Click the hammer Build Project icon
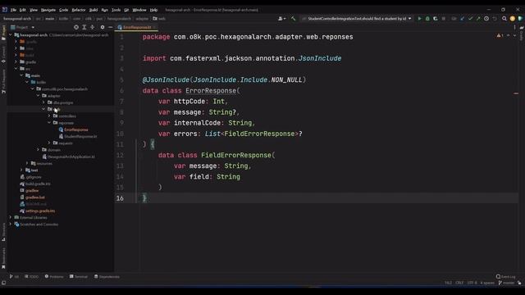525x295 pixels. 294,19
